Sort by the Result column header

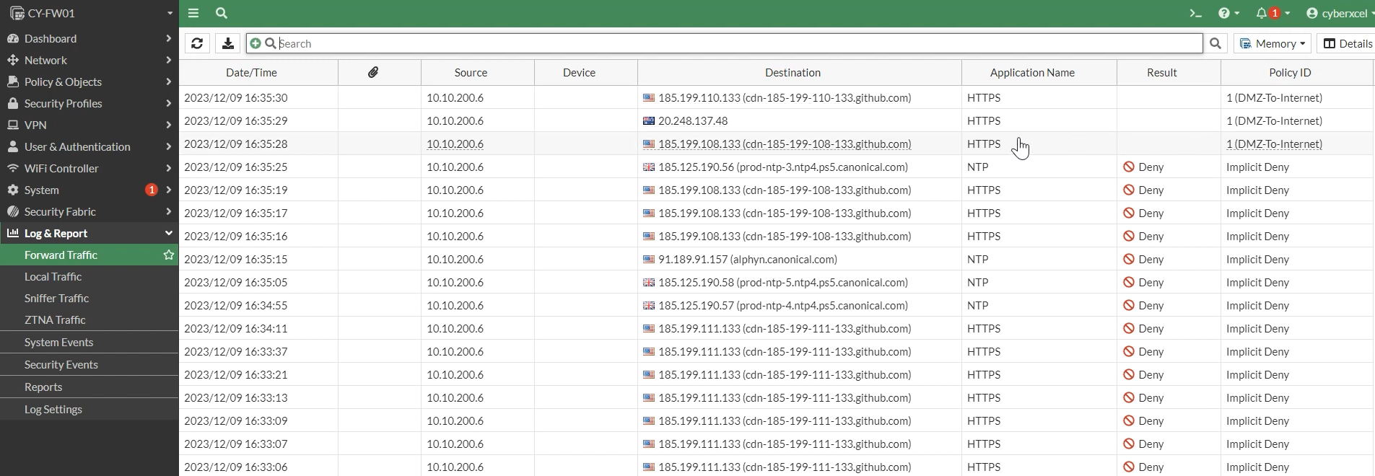(x=1161, y=72)
